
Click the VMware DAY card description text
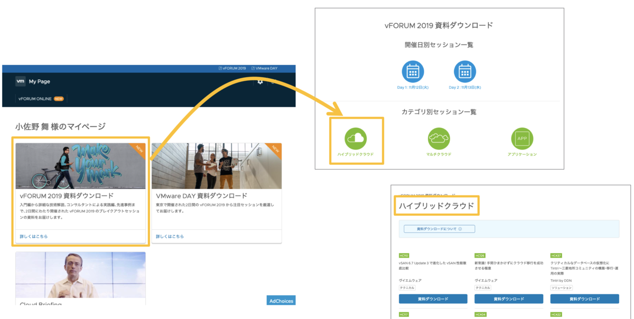[215, 208]
